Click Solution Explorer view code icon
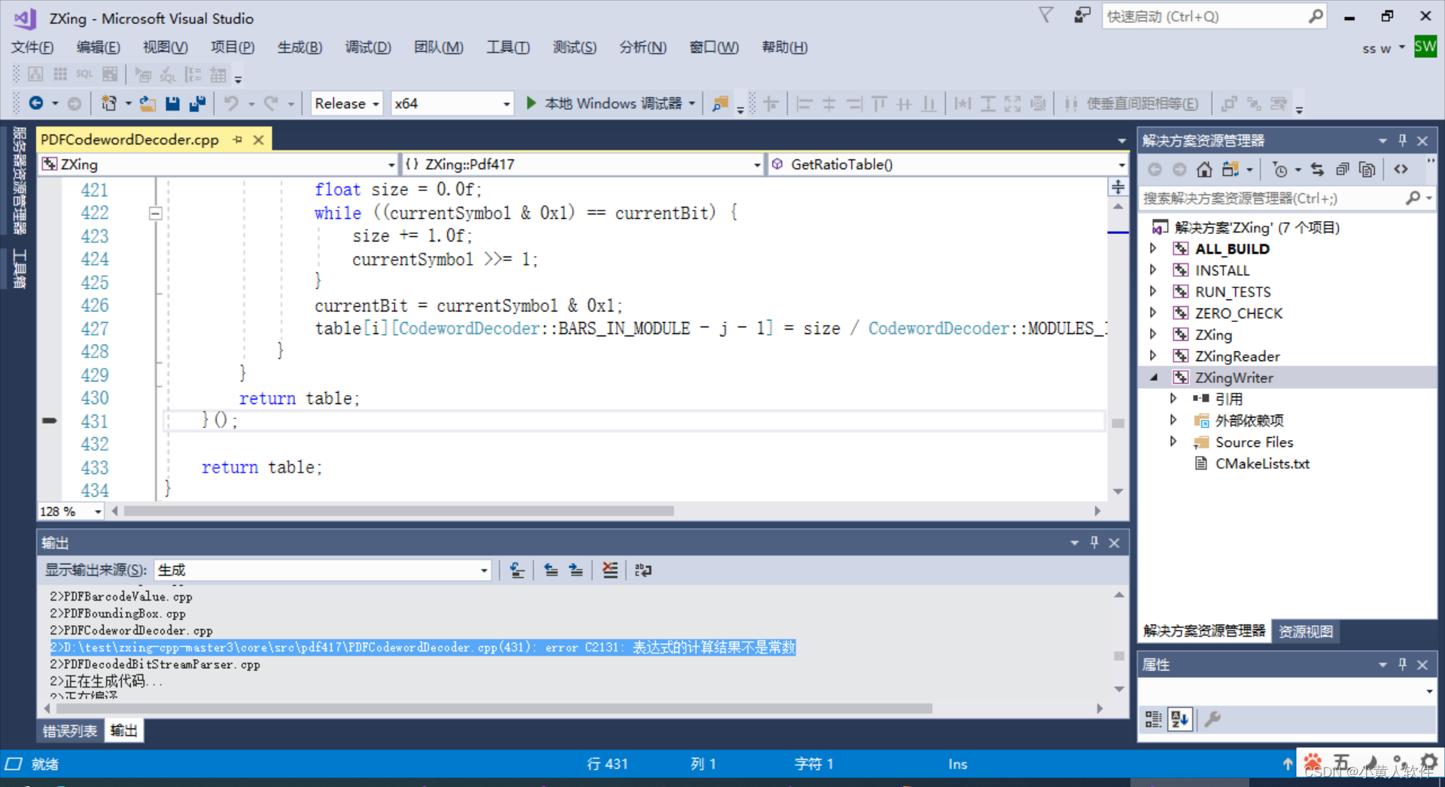This screenshot has height=787, width=1445. 1401,169
